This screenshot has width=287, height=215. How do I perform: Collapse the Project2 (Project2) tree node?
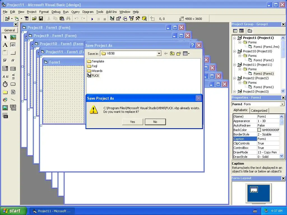pos(234,78)
